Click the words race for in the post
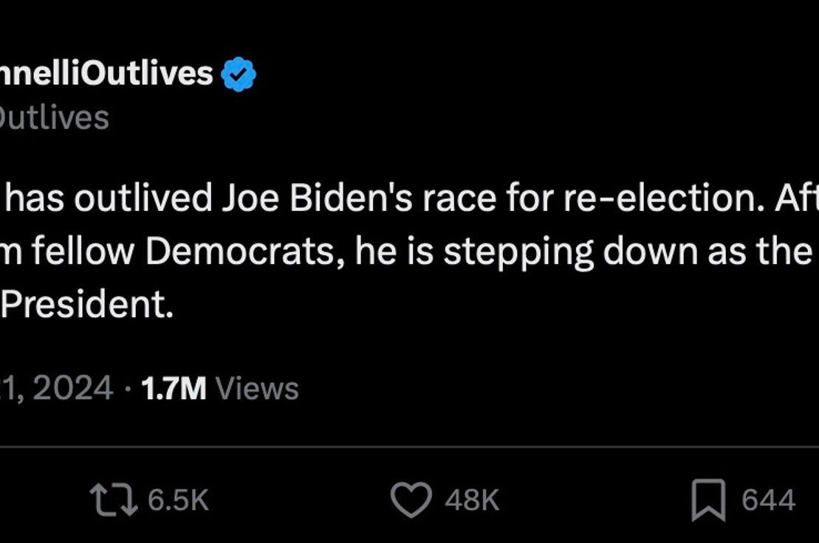819x543 pixels. 488,198
